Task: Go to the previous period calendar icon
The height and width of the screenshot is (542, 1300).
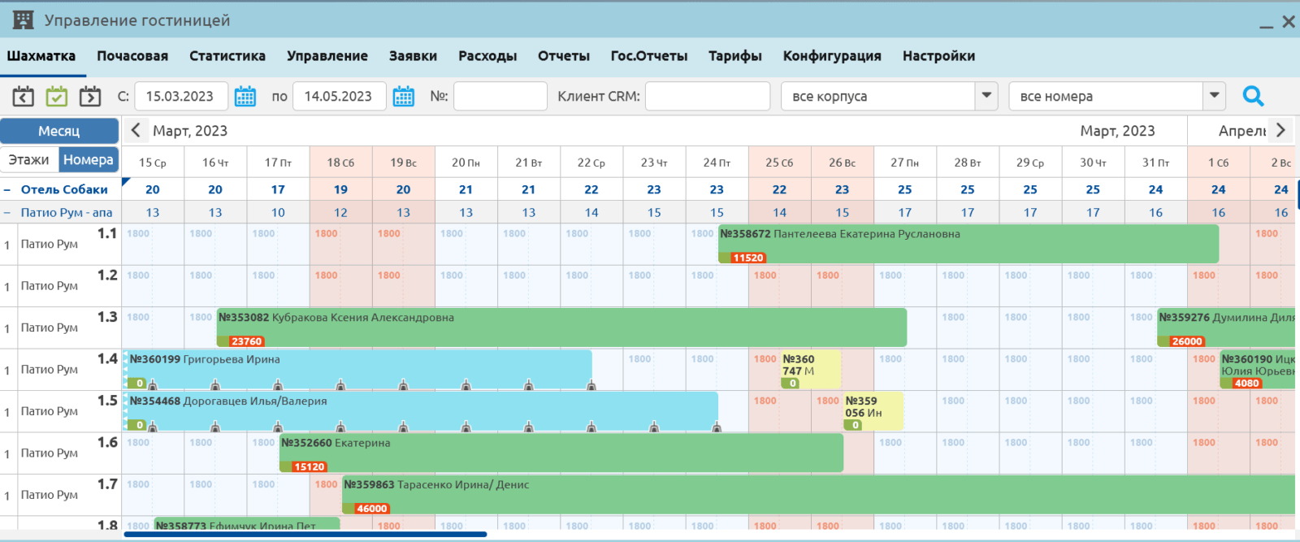Action: pos(23,97)
